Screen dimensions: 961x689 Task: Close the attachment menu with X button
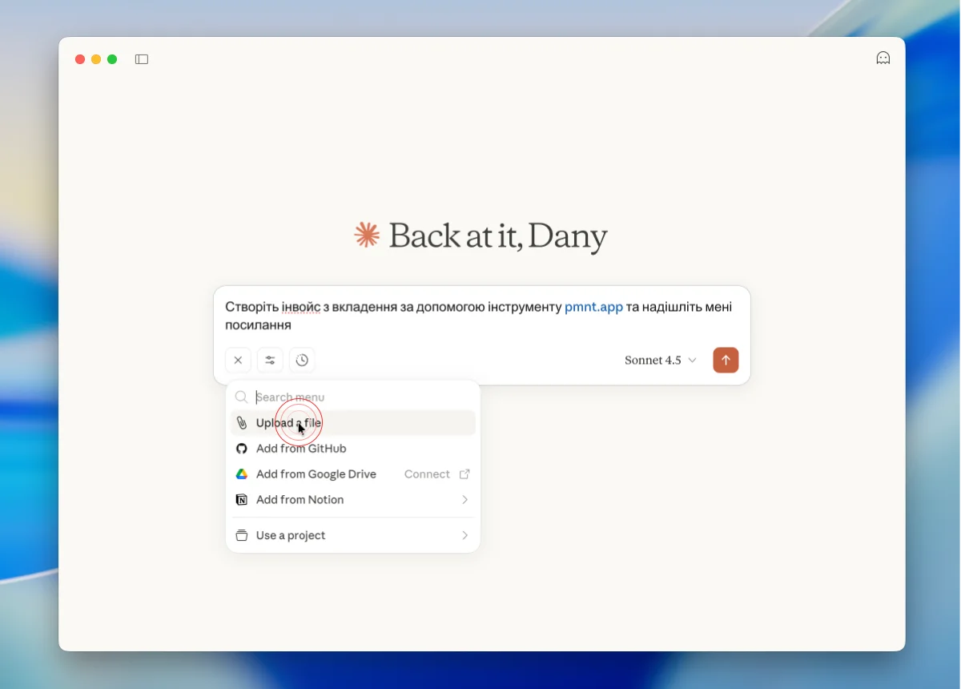pyautogui.click(x=238, y=361)
